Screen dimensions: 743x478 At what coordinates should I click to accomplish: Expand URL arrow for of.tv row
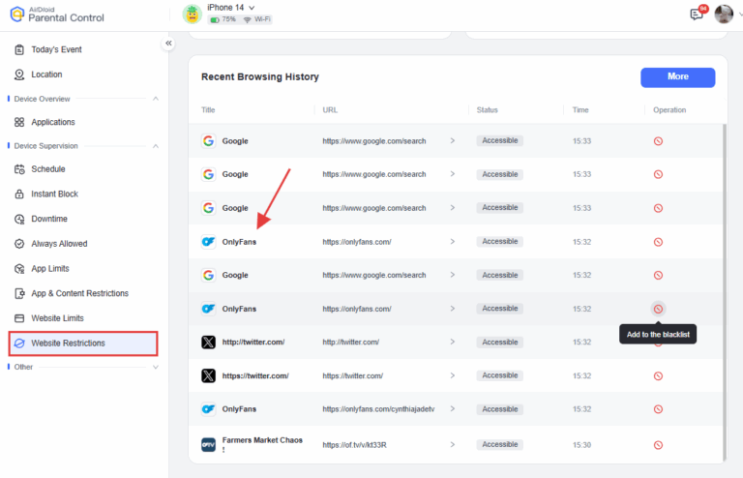click(x=453, y=444)
